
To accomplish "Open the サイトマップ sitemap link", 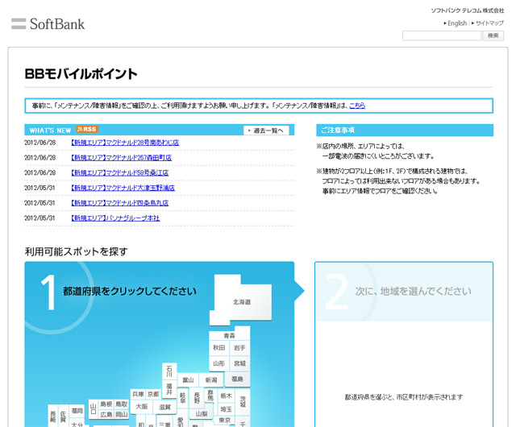I will point(489,23).
